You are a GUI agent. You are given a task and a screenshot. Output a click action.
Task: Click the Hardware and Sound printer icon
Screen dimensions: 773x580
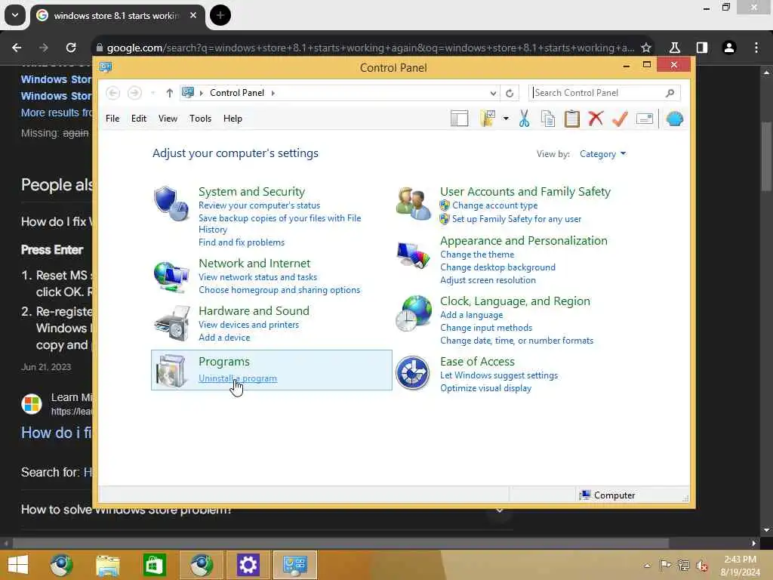click(171, 323)
